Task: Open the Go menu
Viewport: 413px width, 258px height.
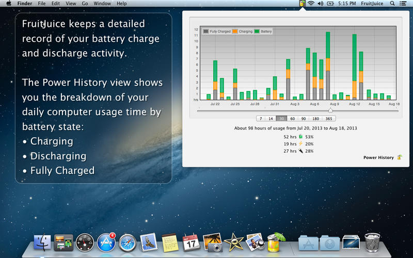Action: click(x=85, y=4)
